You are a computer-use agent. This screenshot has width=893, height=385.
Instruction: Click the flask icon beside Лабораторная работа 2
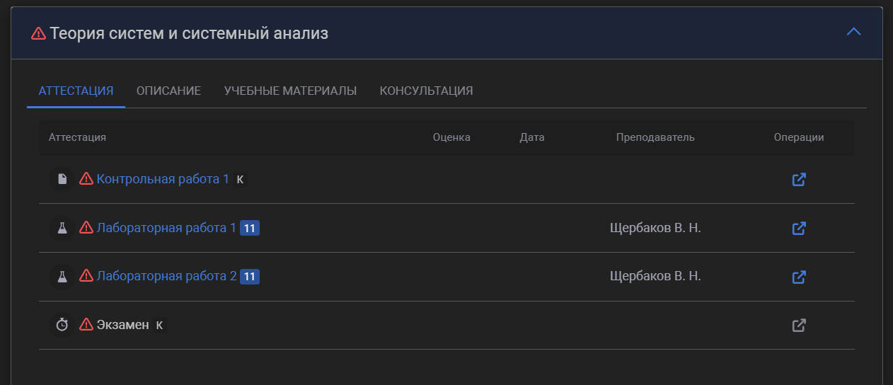(62, 276)
